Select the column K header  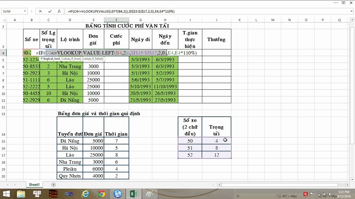click(240, 20)
